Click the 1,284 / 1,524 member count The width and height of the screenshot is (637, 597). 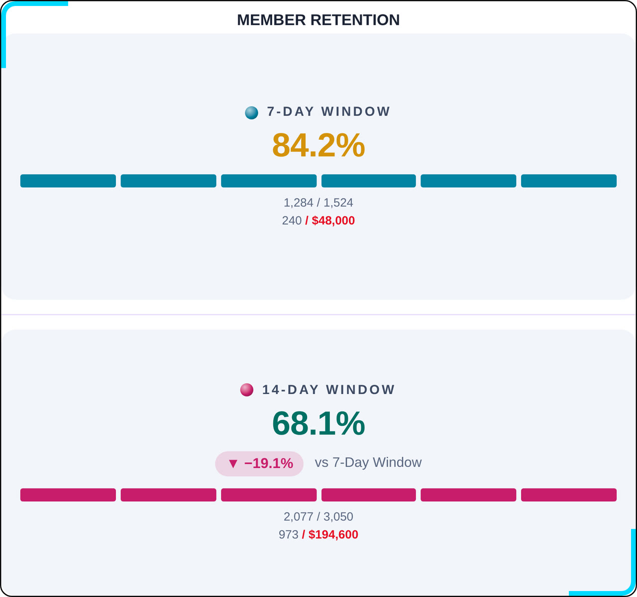(318, 202)
